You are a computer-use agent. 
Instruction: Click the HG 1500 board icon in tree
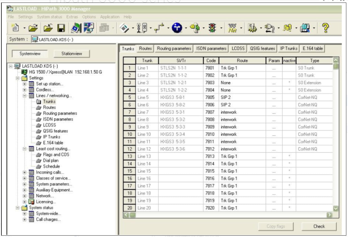[25, 72]
